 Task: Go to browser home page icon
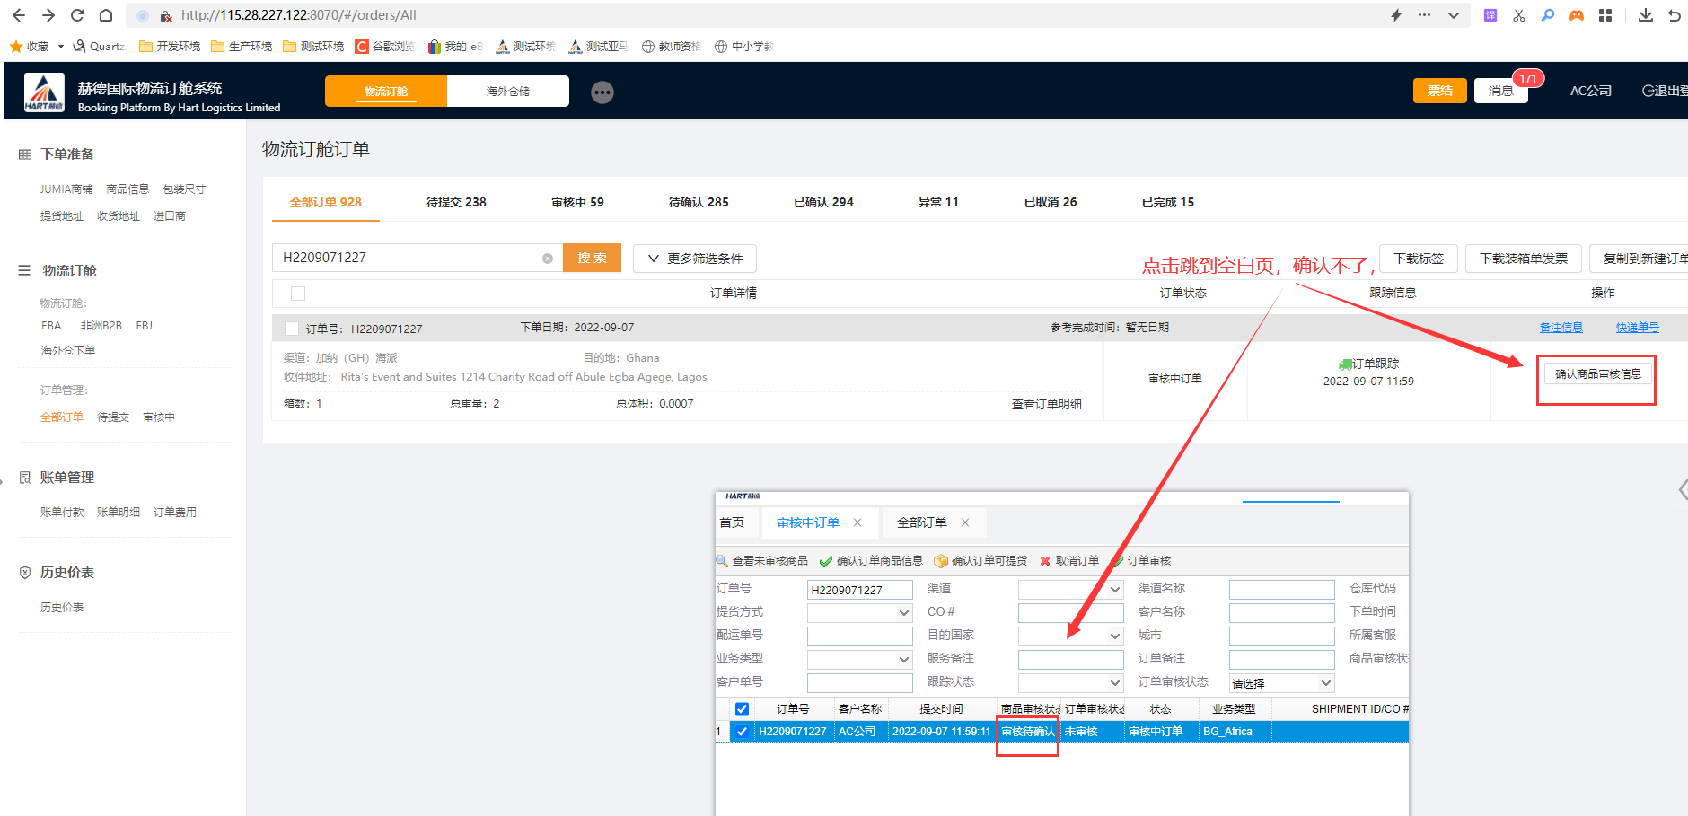(x=106, y=15)
